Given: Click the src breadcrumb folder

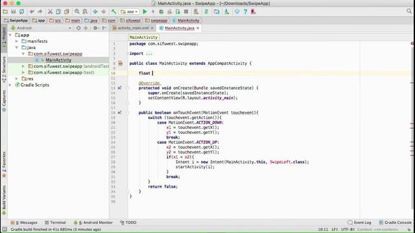Looking at the screenshot, I should click(x=55, y=20).
